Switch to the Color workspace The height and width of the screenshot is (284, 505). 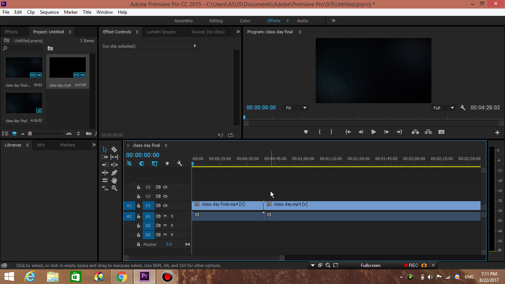pos(245,21)
